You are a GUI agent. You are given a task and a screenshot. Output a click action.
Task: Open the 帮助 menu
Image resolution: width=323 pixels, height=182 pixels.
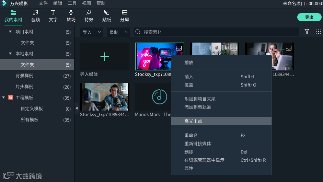(101, 3)
